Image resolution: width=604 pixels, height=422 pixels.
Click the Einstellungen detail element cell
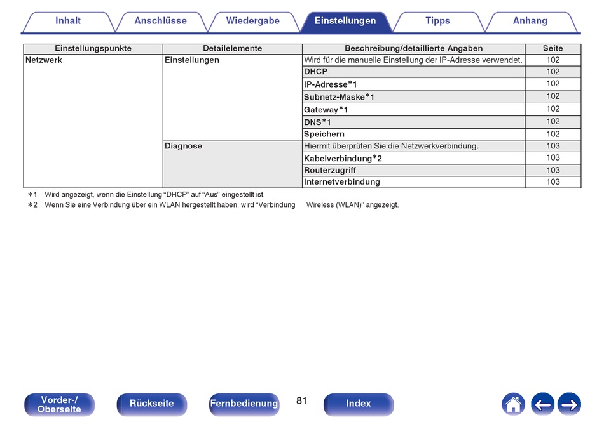(x=232, y=97)
